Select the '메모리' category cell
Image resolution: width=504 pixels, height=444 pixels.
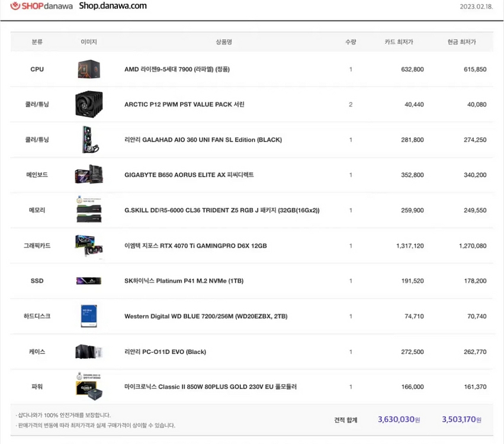click(37, 210)
